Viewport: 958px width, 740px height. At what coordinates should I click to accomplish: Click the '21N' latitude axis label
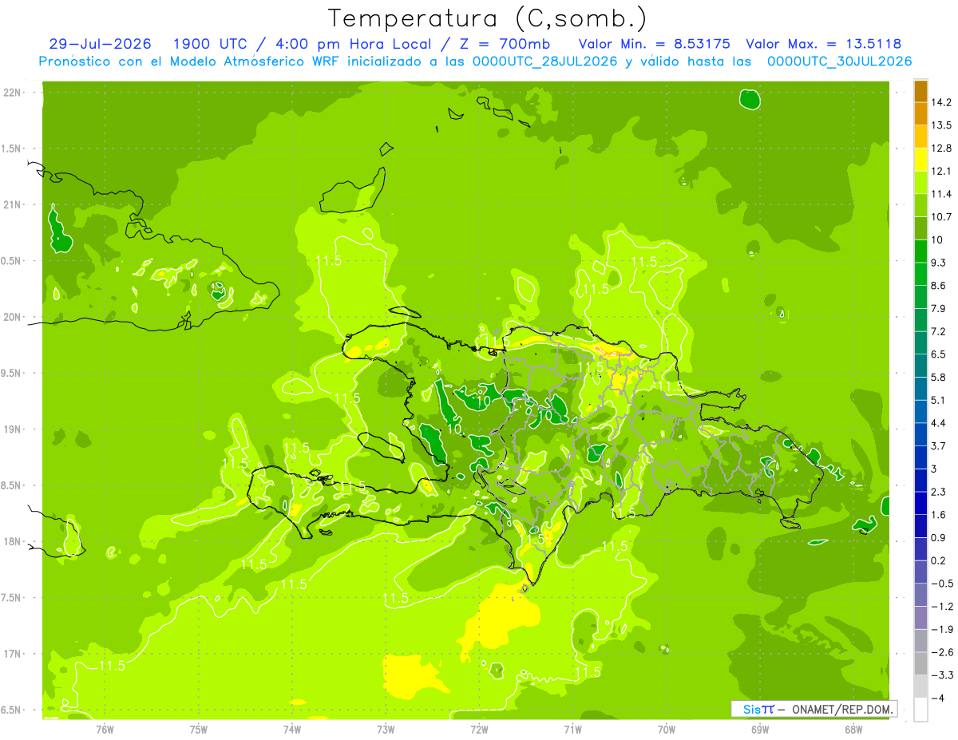12,205
